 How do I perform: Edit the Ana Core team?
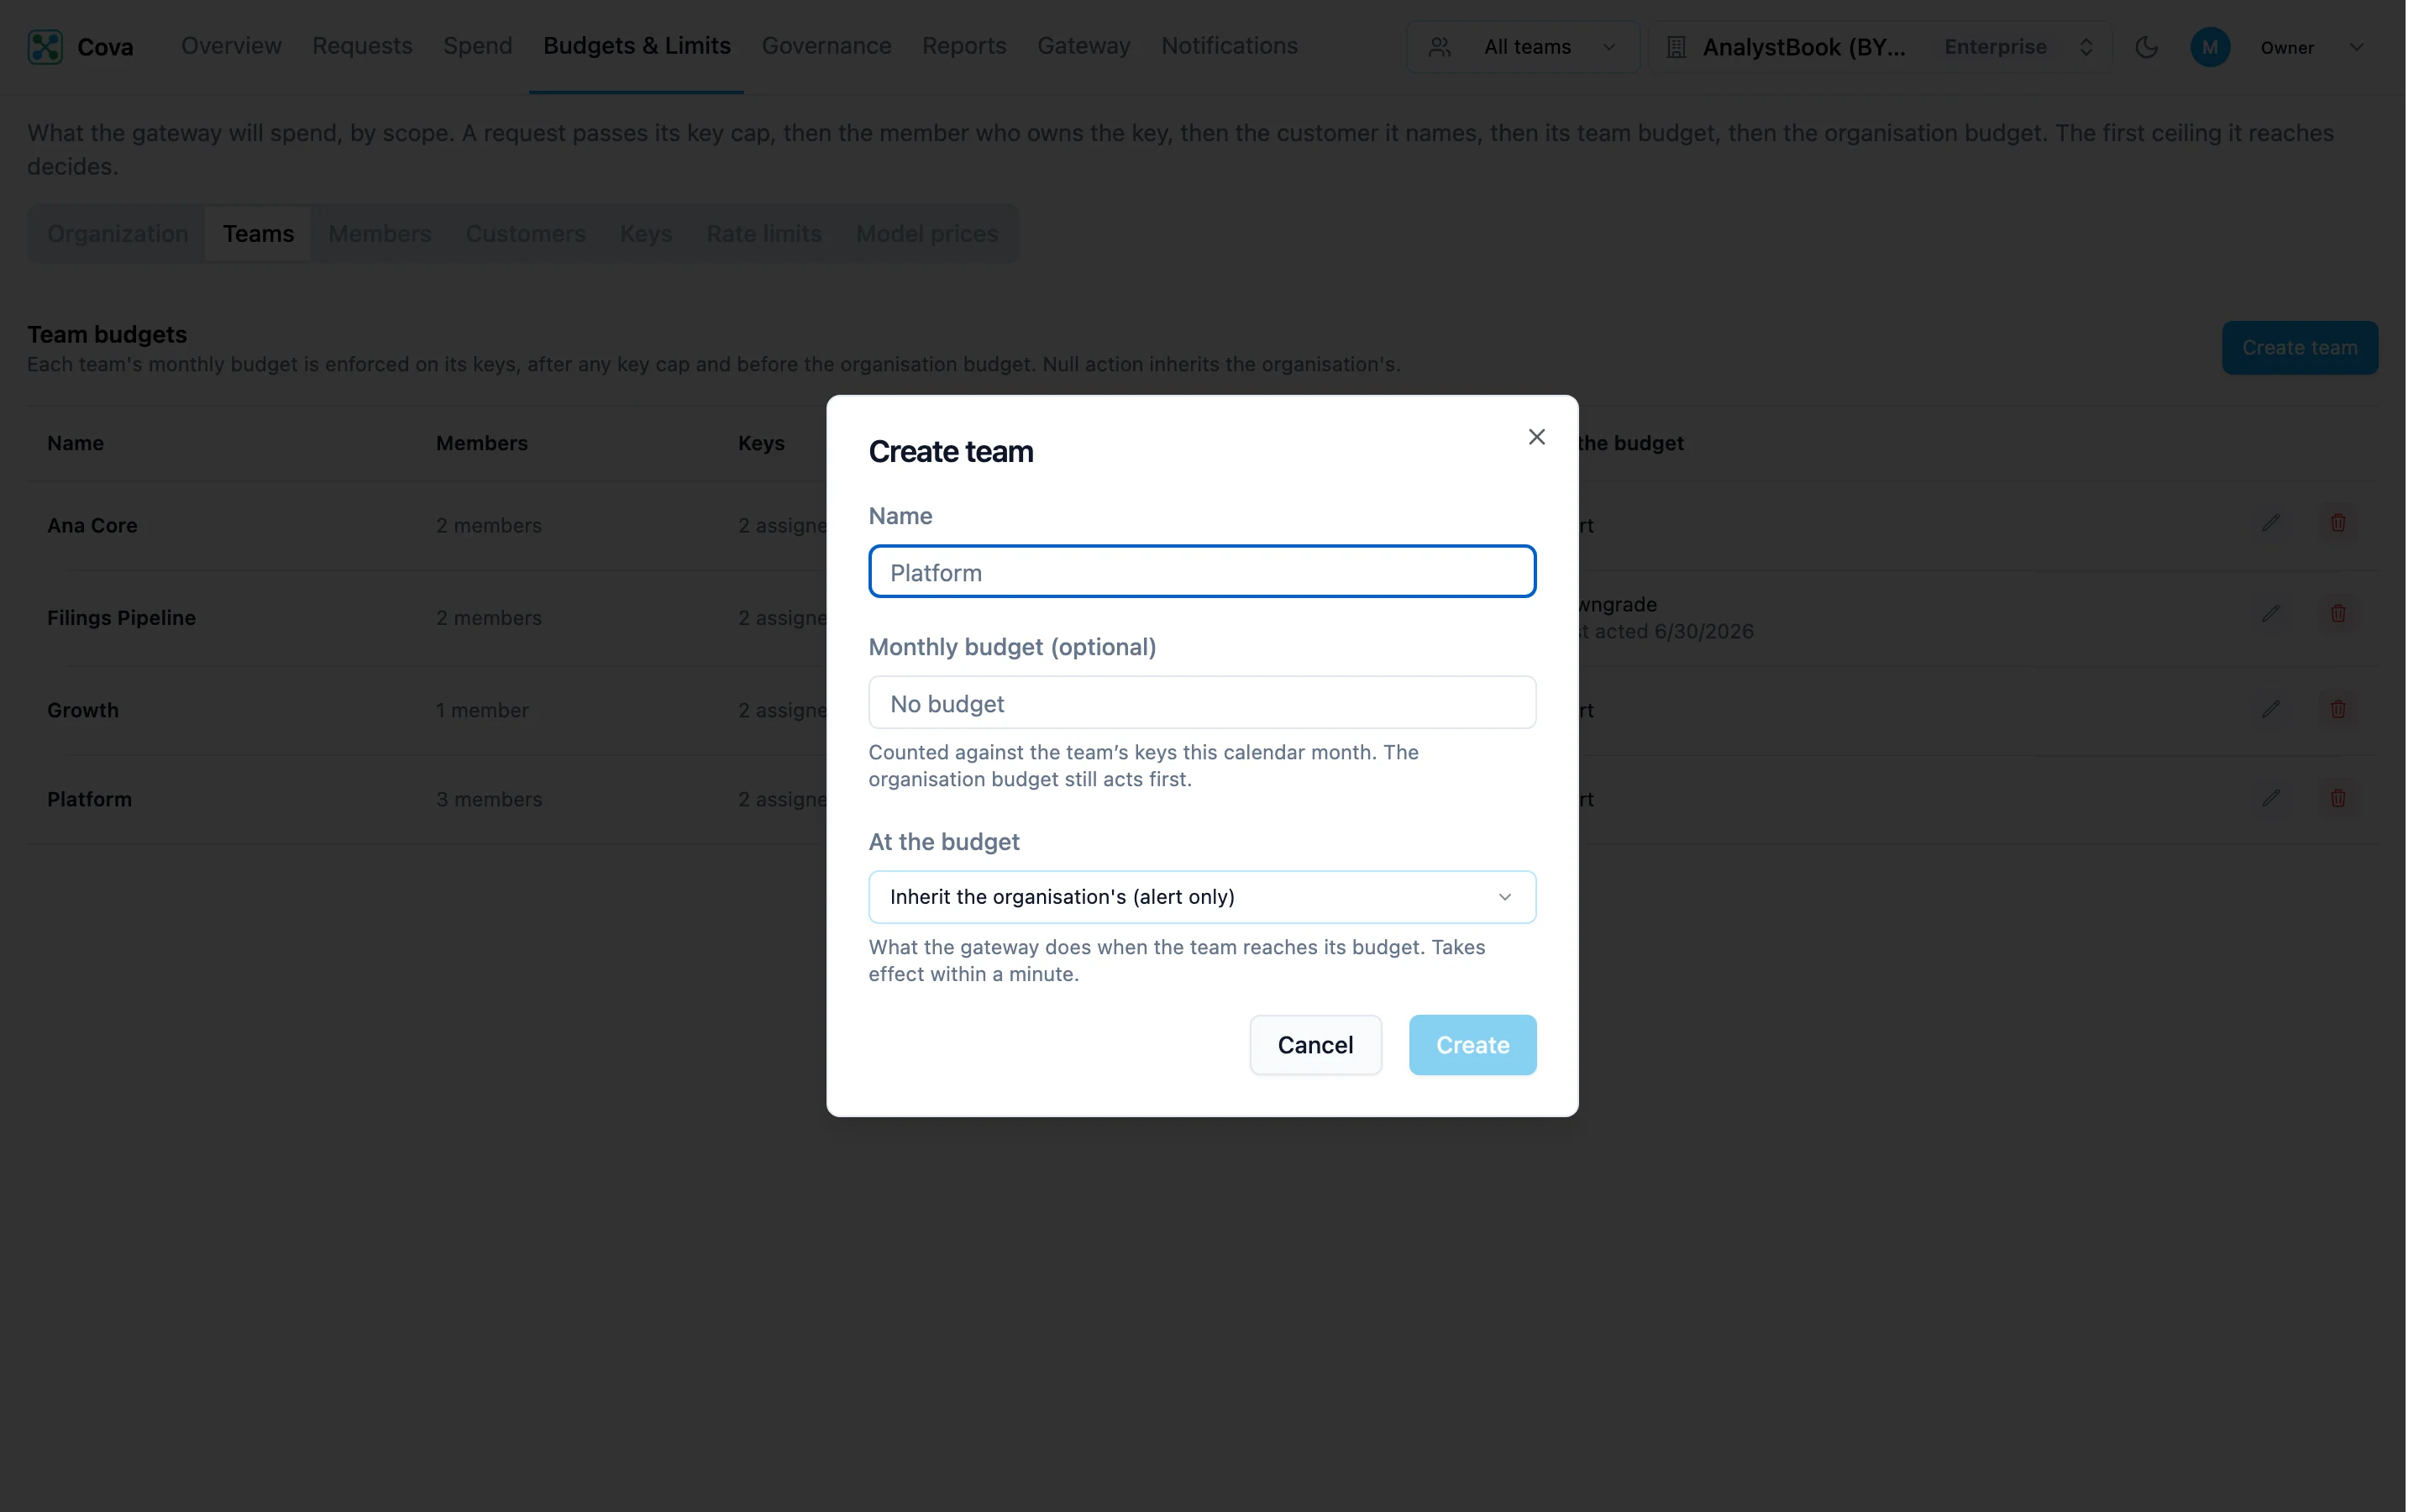(2270, 523)
